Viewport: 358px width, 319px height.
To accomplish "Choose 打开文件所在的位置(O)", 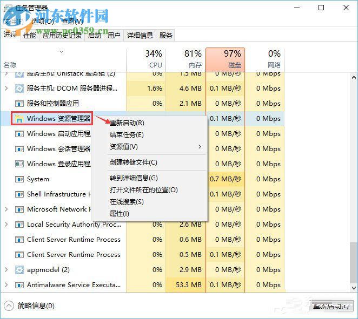I will coord(144,190).
